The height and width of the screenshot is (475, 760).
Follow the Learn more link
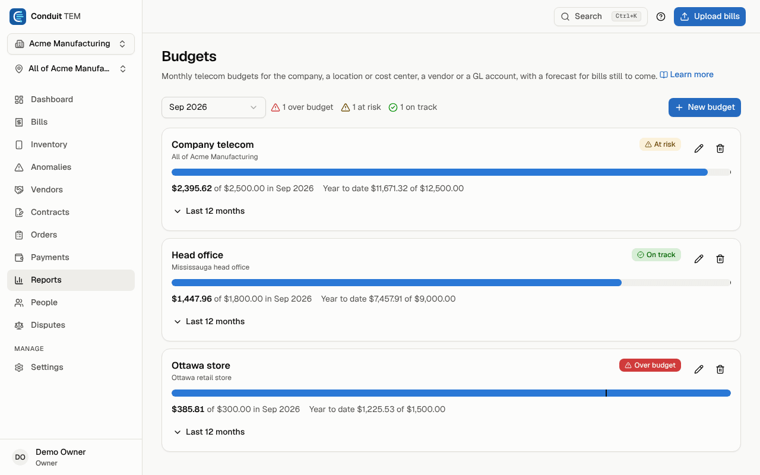point(686,75)
